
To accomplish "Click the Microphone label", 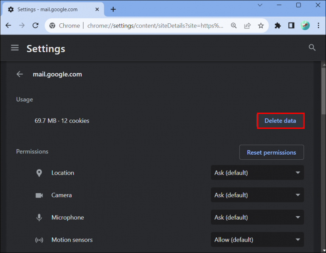I will [68, 217].
